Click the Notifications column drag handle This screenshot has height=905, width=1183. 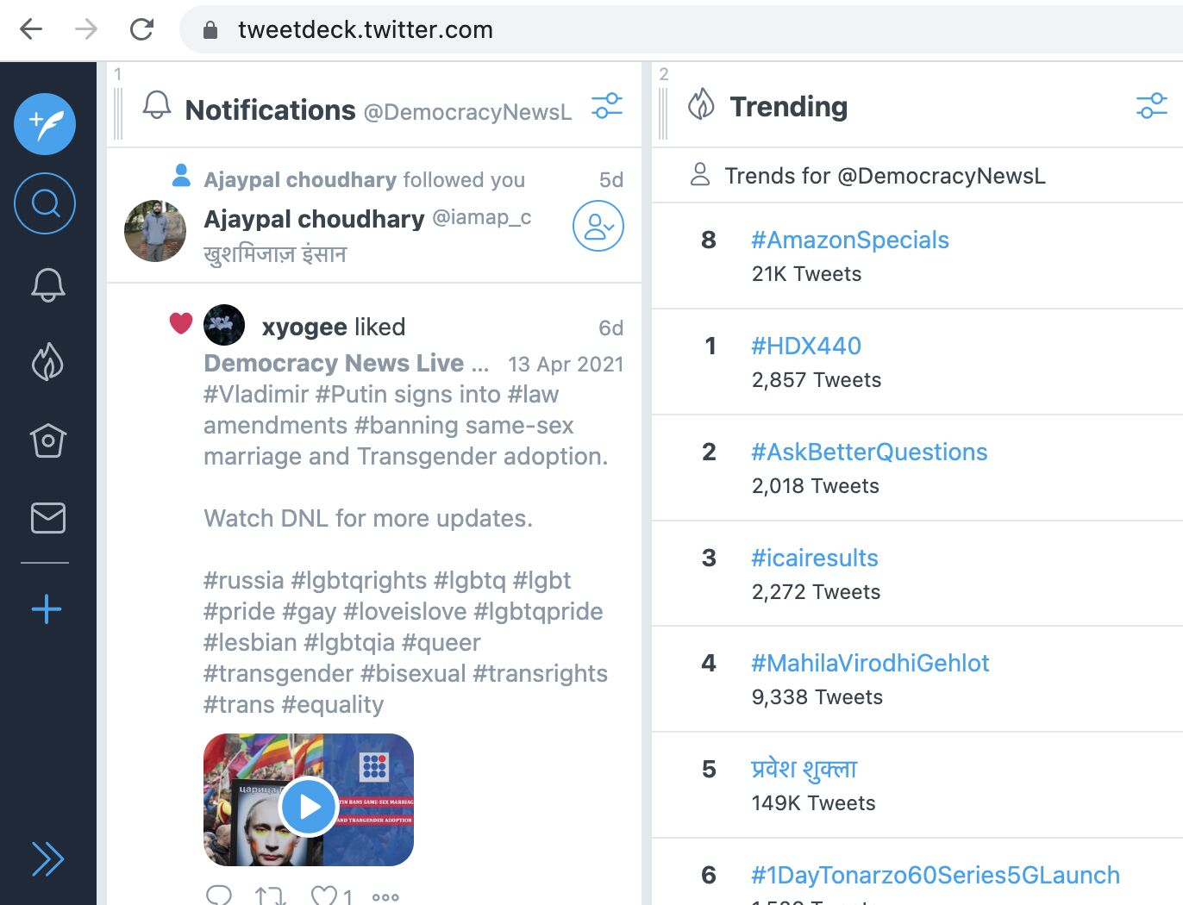pos(118,113)
